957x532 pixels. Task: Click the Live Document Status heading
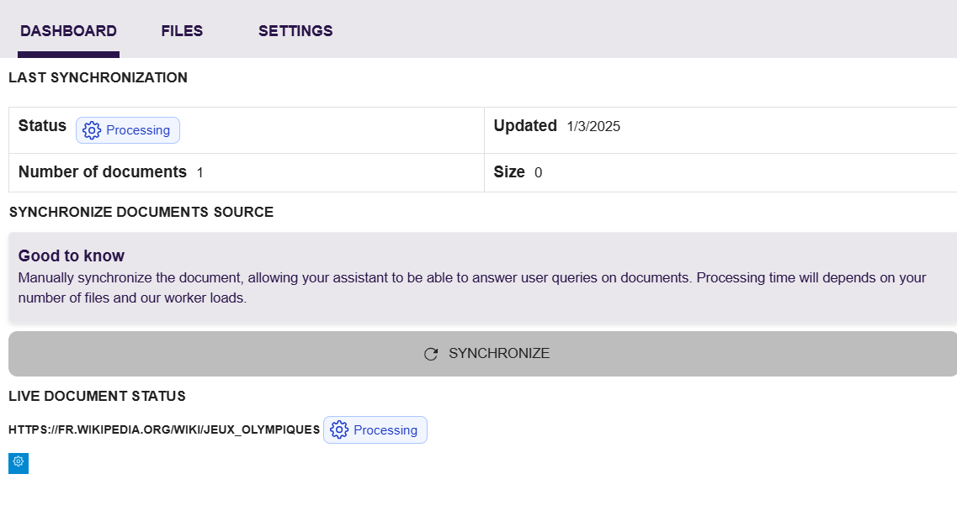pyautogui.click(x=97, y=396)
